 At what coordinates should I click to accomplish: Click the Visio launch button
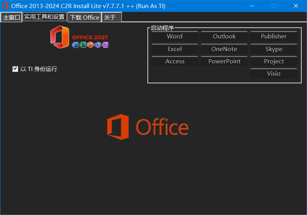click(274, 74)
